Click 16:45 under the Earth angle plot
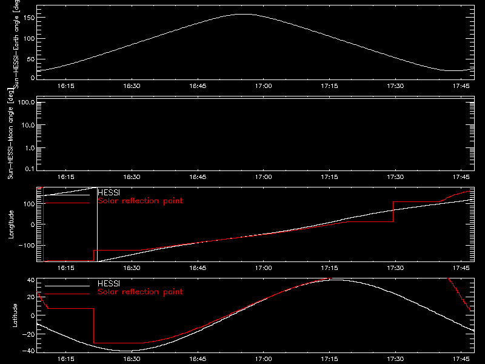This screenshot has width=485, height=364. tap(198, 86)
